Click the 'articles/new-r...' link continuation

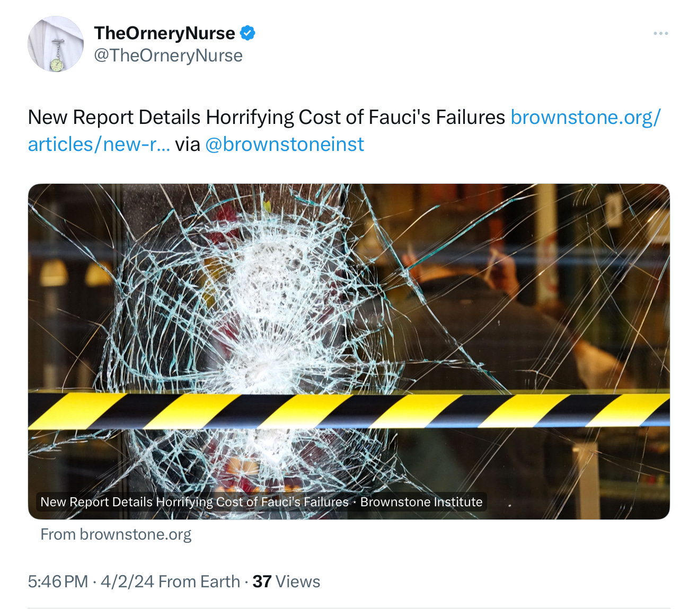click(x=99, y=144)
